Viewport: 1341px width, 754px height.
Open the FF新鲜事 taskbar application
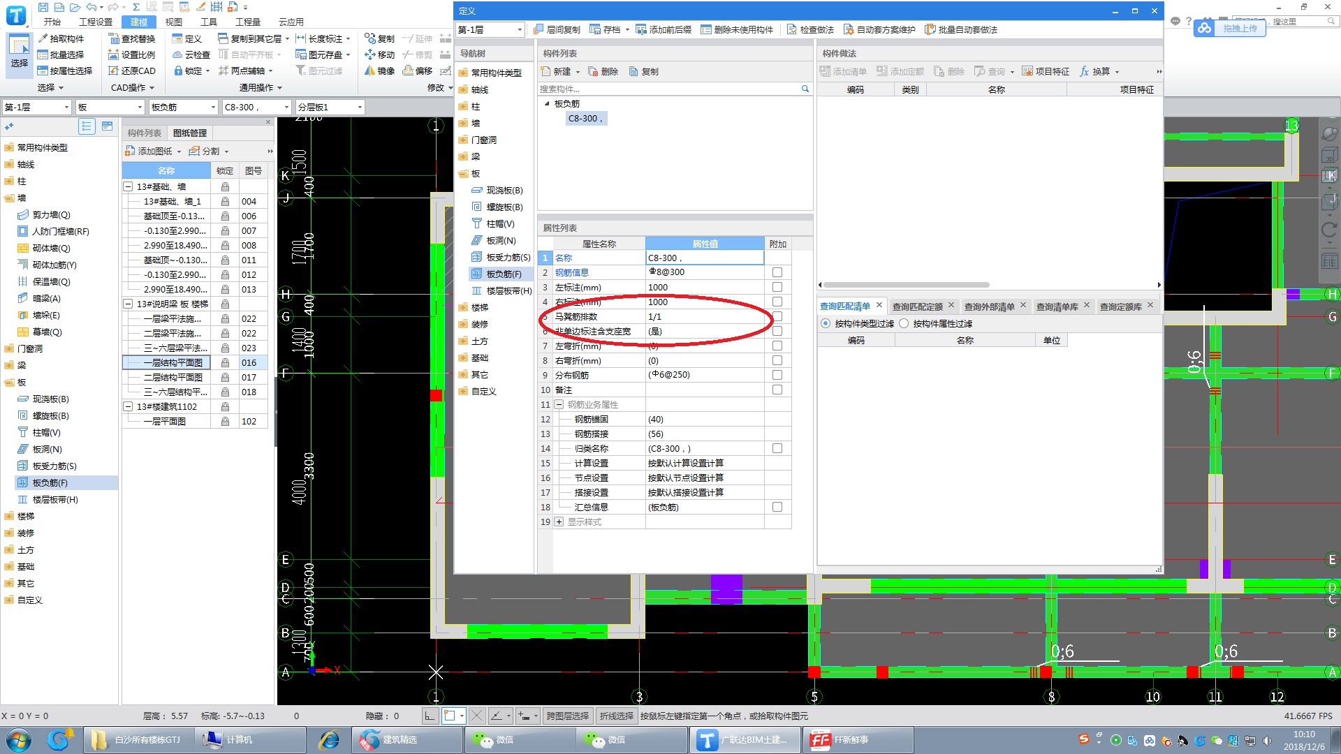click(858, 739)
